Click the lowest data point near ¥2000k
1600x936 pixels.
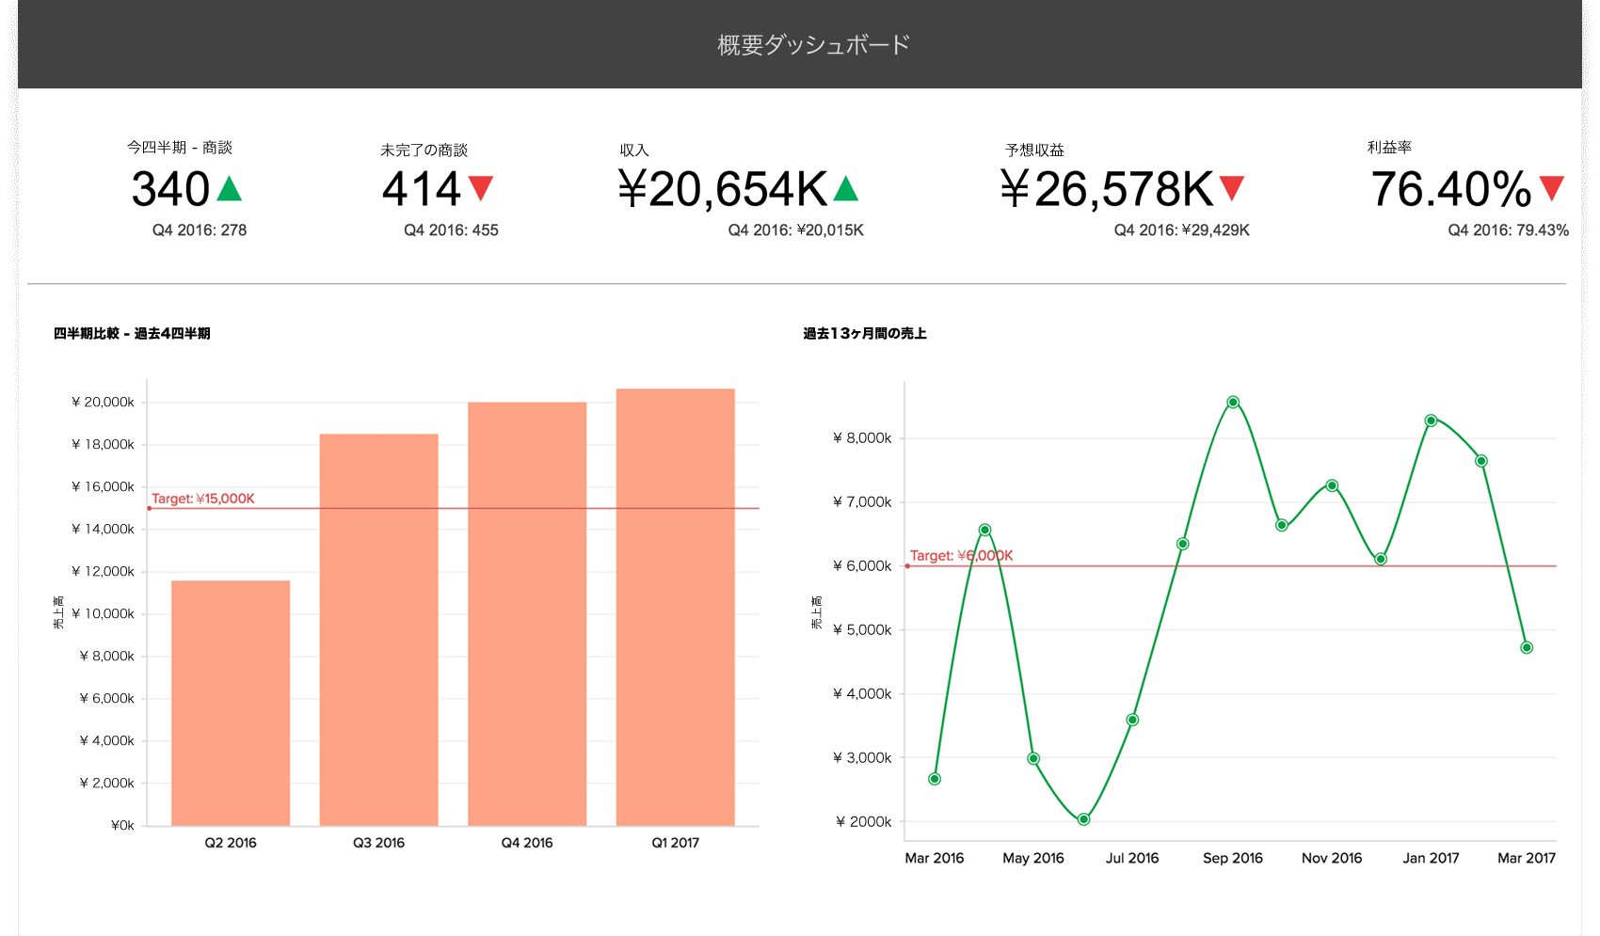[1083, 819]
